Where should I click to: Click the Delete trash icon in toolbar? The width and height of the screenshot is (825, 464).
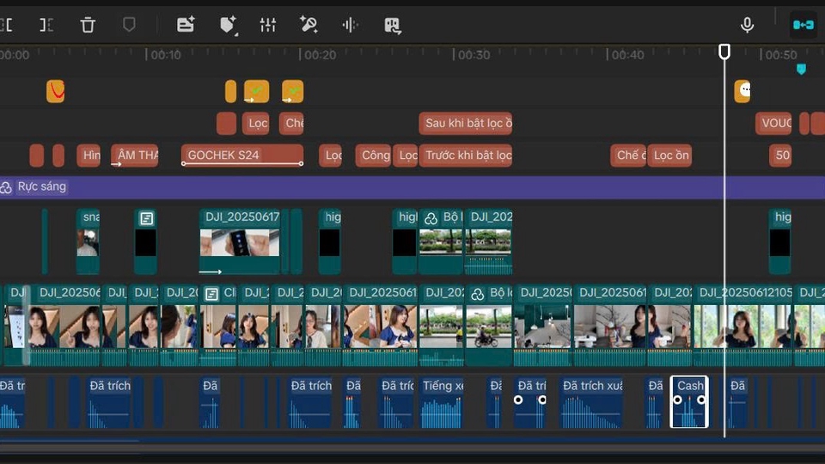click(88, 25)
